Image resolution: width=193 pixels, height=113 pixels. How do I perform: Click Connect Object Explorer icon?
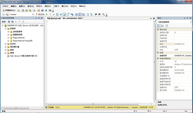point(9,22)
